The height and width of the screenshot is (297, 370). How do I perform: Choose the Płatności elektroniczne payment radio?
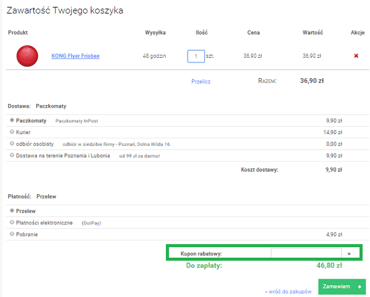[12, 222]
